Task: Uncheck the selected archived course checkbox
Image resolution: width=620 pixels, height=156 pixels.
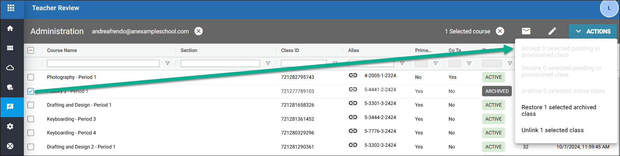Action: 31,91
